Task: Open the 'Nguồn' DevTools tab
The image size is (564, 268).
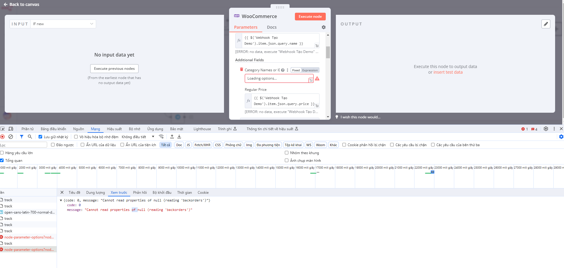Action: point(79,129)
